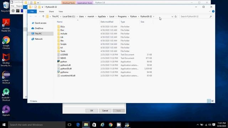
Task: Open Internet Explorer from taskbar
Action: [x=102, y=125]
